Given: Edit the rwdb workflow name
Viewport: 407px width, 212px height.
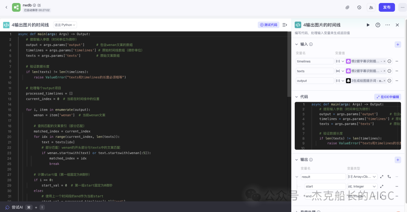Looking at the screenshot, I should point(39,5).
